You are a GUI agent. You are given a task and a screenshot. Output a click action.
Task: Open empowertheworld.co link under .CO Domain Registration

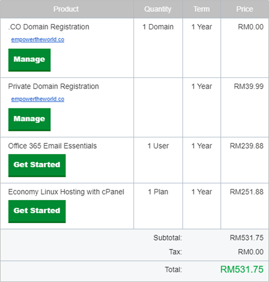point(38,40)
